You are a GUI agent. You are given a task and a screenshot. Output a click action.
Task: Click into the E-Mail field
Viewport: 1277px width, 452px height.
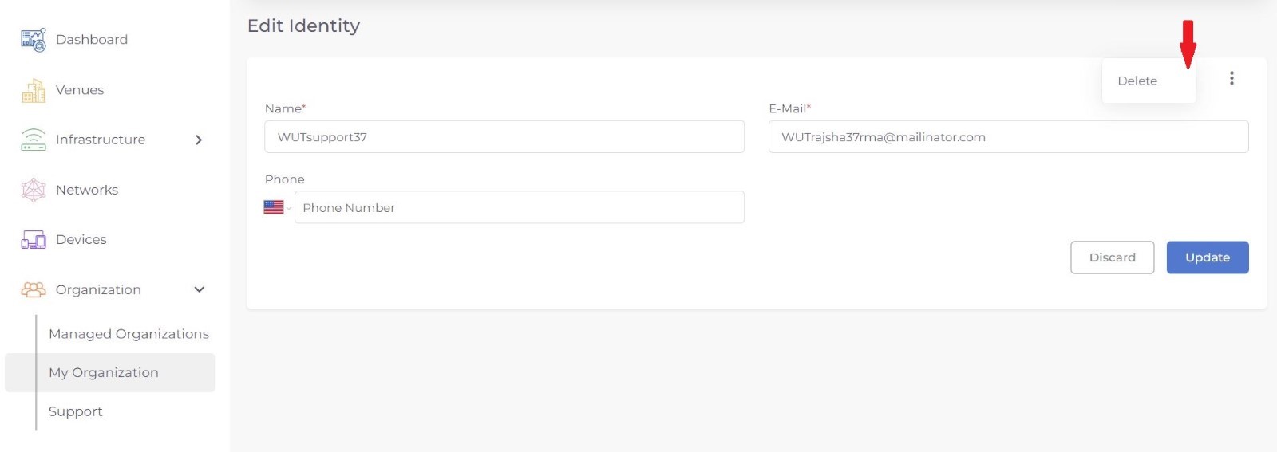click(x=1008, y=137)
